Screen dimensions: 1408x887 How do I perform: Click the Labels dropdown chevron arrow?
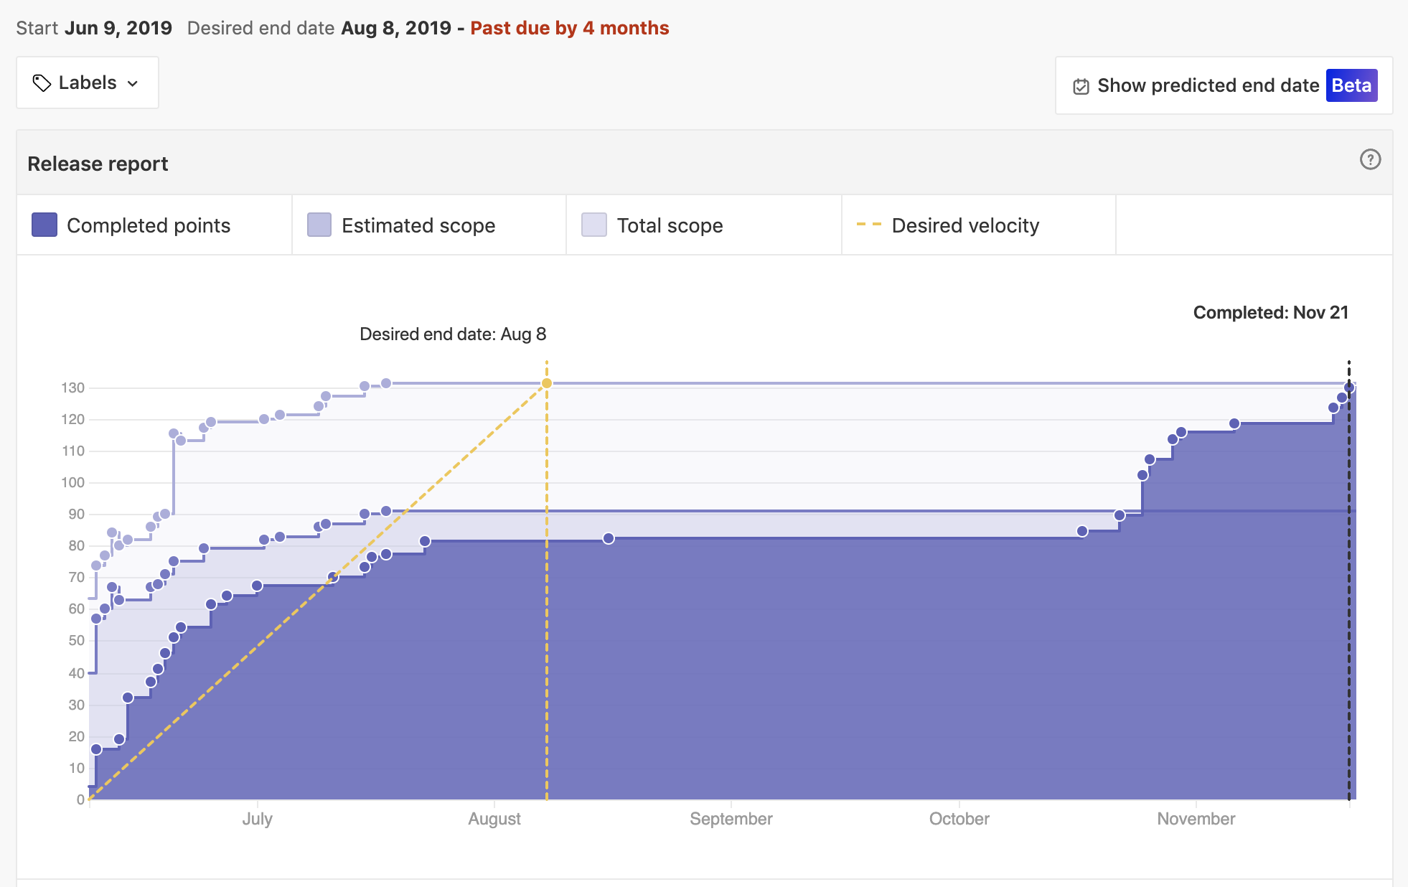[x=133, y=84]
